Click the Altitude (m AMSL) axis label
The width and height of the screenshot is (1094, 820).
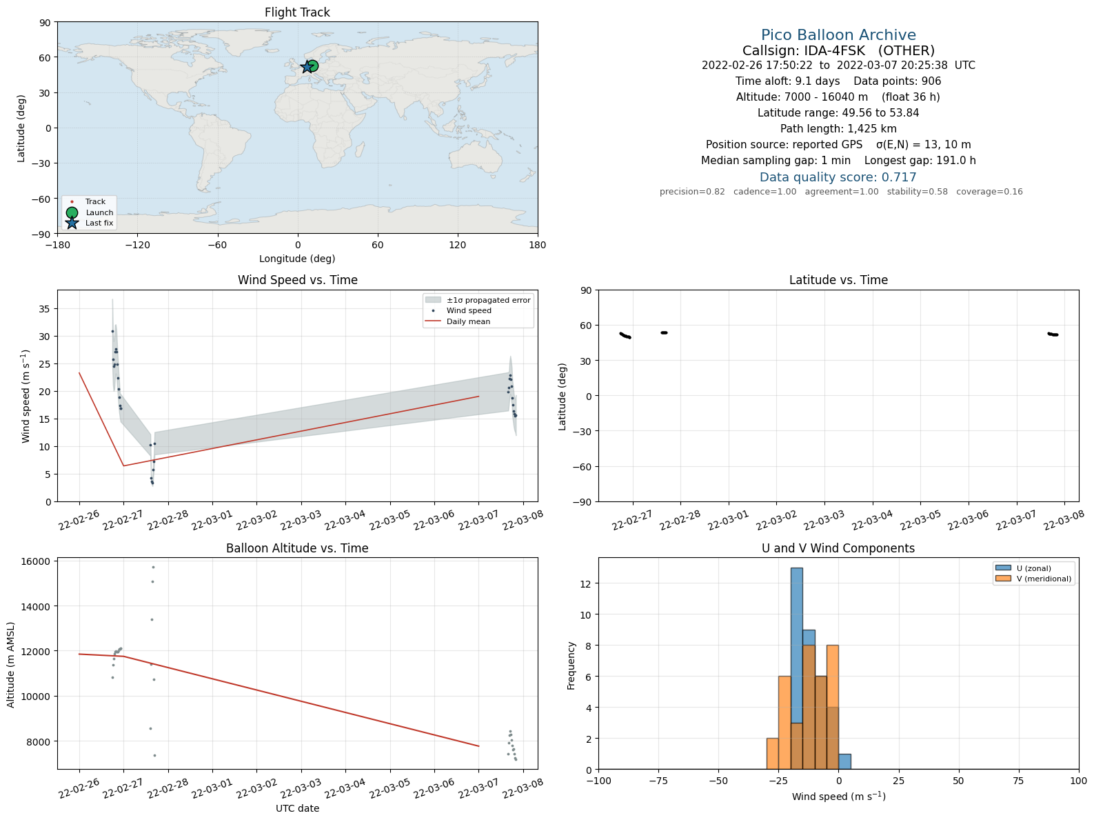click(x=11, y=663)
